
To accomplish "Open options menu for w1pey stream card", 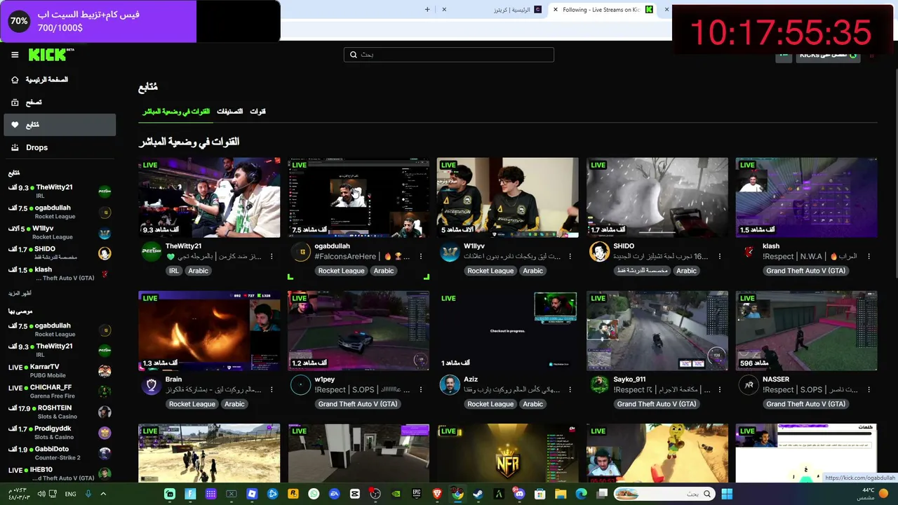I will tap(421, 390).
